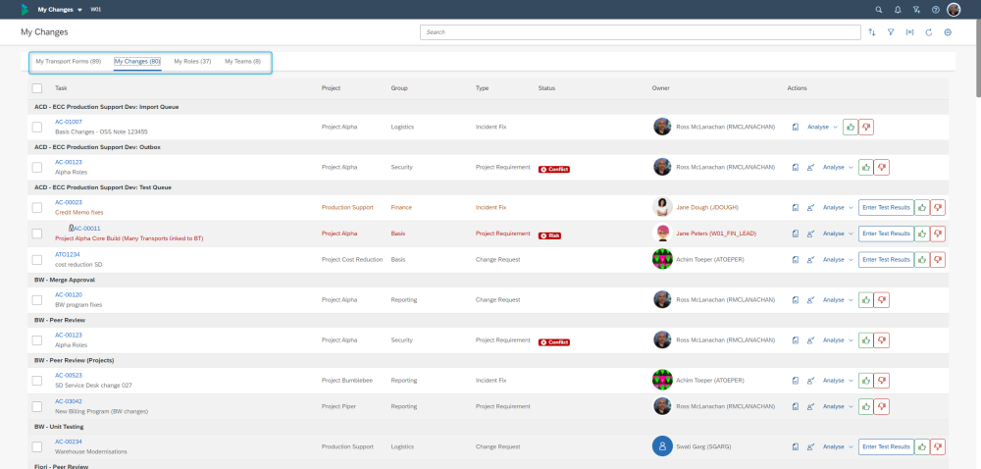The width and height of the screenshot is (981, 469).
Task: Select the My Changes (80) tab
Action: point(137,61)
